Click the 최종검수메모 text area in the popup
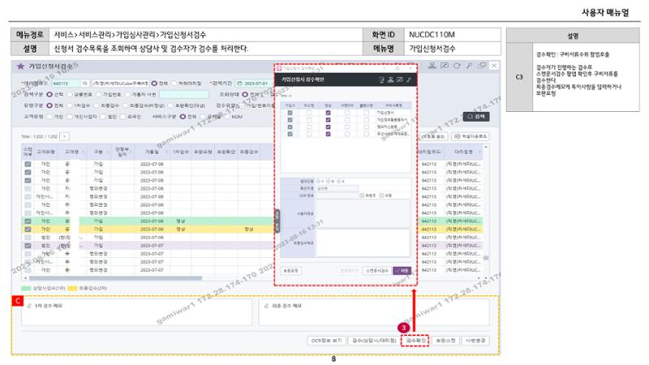 tap(363, 243)
